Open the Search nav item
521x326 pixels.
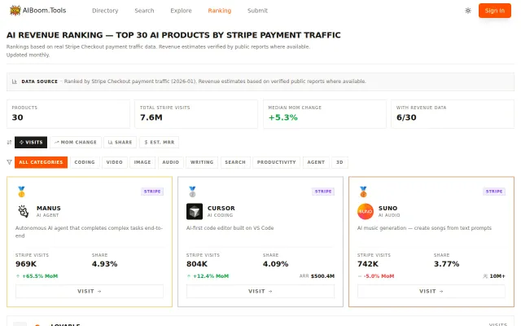pyautogui.click(x=144, y=11)
